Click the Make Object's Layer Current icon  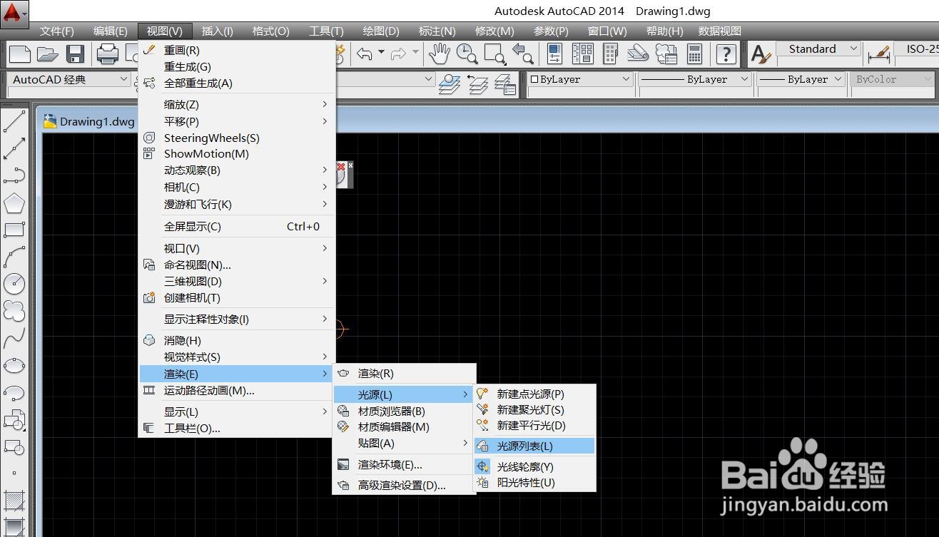[450, 84]
